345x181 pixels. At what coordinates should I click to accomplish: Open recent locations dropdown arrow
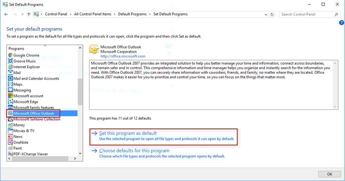(x=22, y=15)
